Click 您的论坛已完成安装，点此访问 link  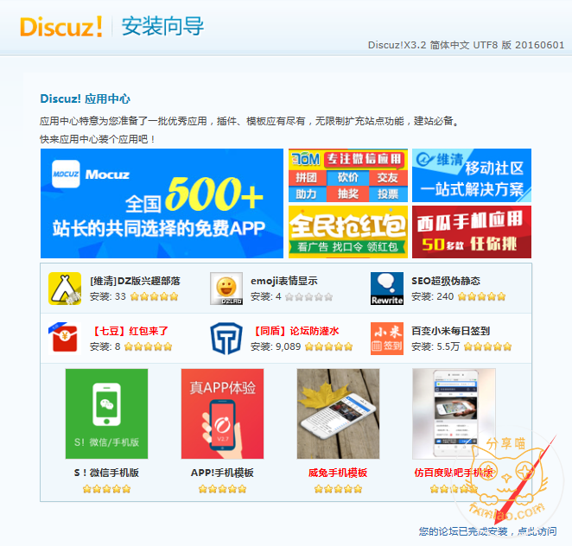click(x=487, y=531)
